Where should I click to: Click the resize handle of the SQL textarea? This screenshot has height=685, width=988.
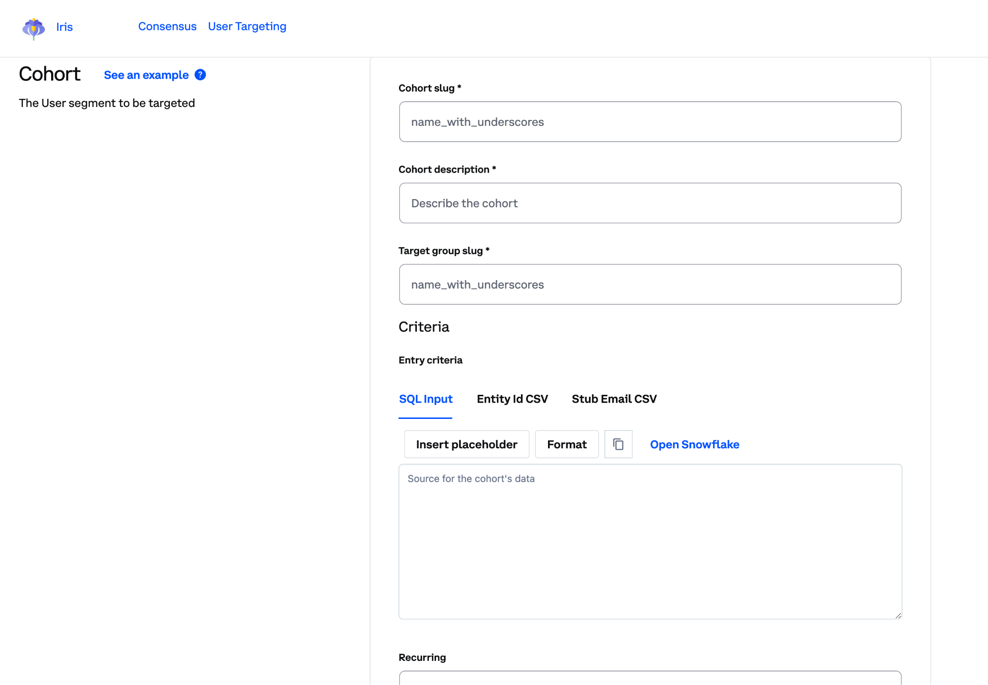click(x=898, y=615)
